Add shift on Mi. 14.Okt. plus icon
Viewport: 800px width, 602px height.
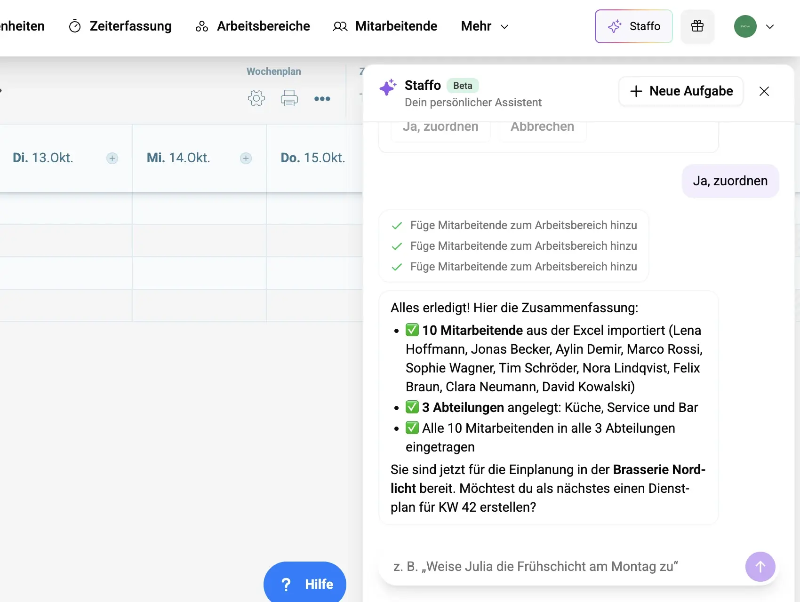246,158
